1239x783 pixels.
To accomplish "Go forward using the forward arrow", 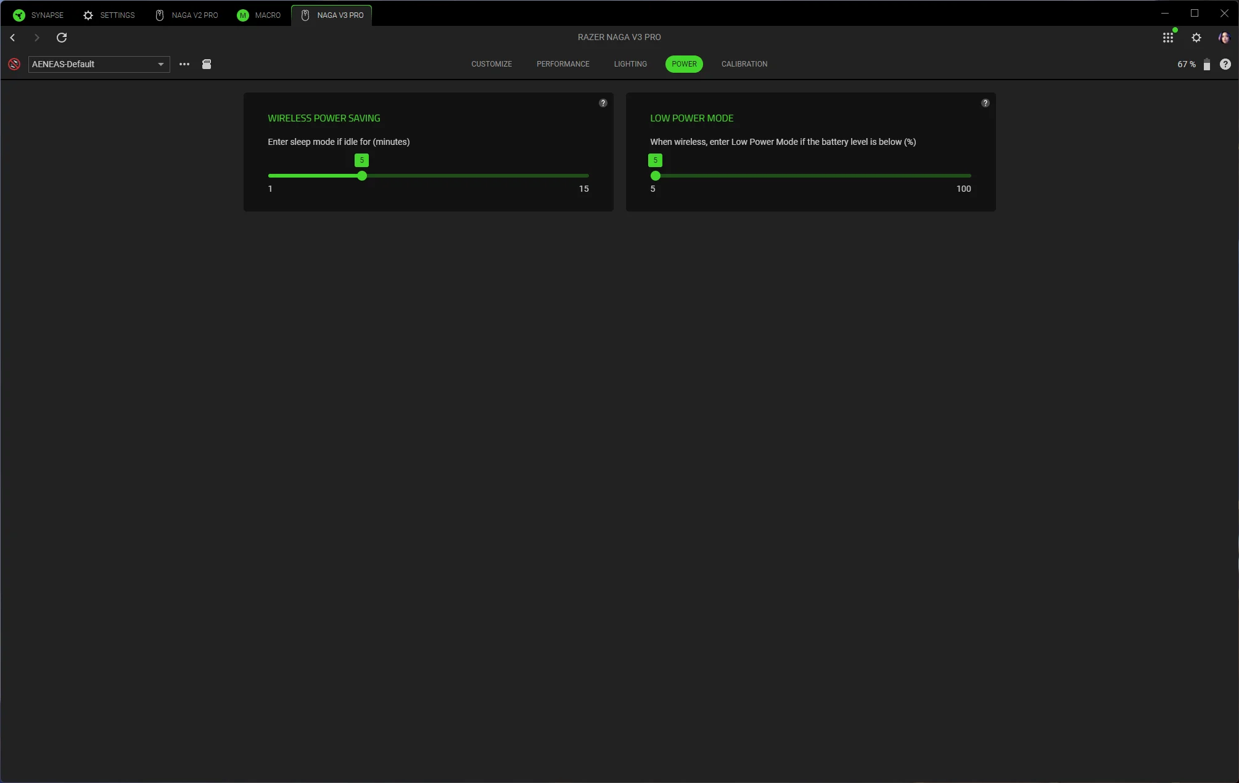I will [x=36, y=38].
